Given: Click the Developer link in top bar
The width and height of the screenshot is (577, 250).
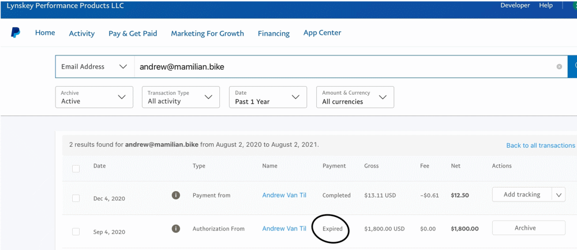Looking at the screenshot, I should tap(515, 6).
